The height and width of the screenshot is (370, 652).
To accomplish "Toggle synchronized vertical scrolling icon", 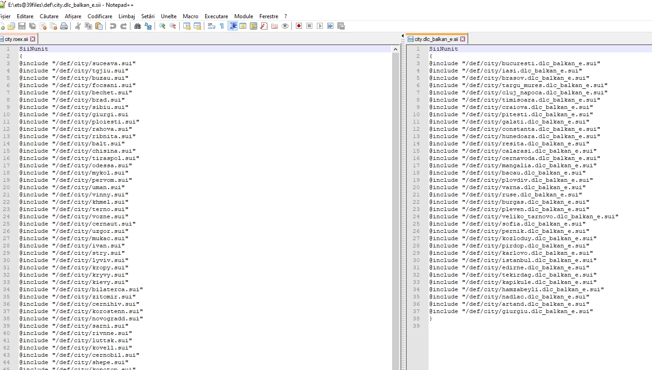I will [x=187, y=26].
